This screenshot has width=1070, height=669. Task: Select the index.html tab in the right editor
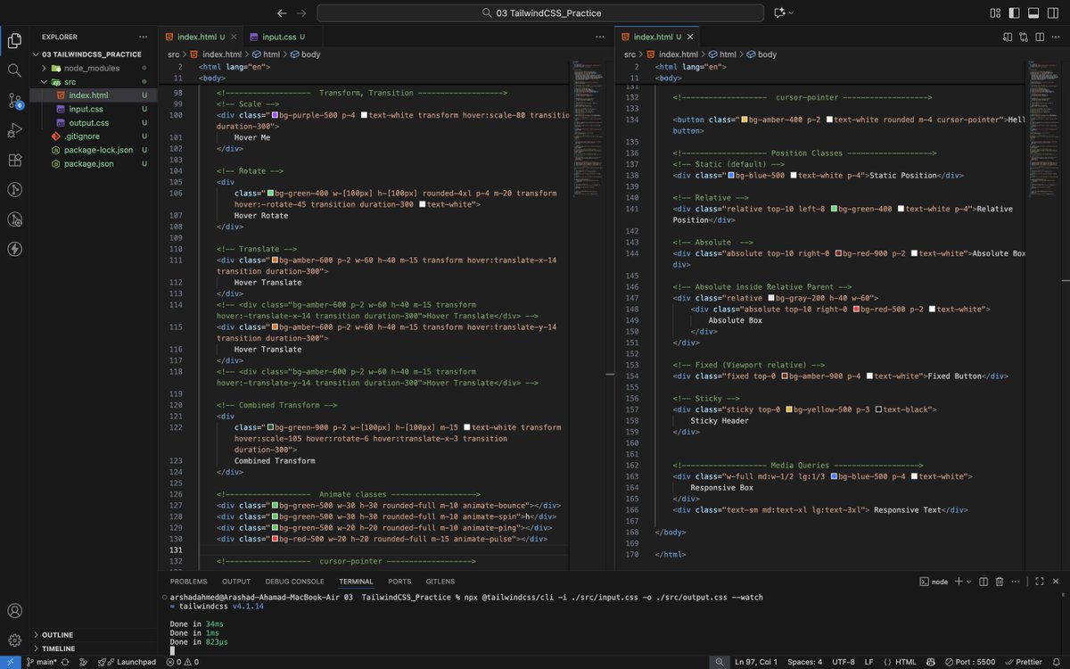click(x=657, y=37)
